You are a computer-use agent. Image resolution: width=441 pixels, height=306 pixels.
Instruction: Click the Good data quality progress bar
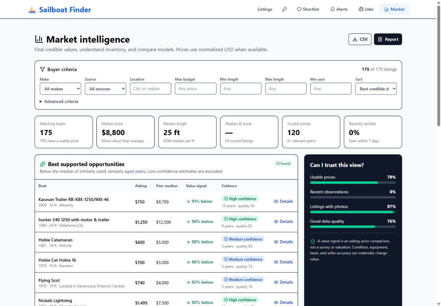tap(353, 227)
